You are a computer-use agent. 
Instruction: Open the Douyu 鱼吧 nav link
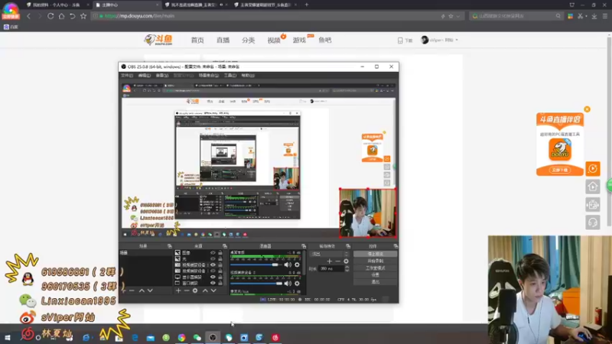324,41
